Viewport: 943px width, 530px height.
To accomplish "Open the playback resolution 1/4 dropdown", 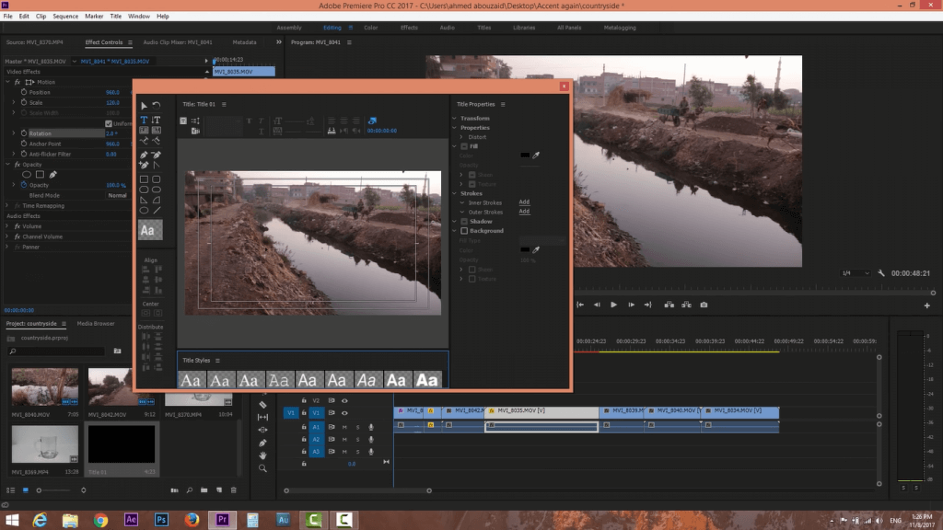I will tap(856, 272).
